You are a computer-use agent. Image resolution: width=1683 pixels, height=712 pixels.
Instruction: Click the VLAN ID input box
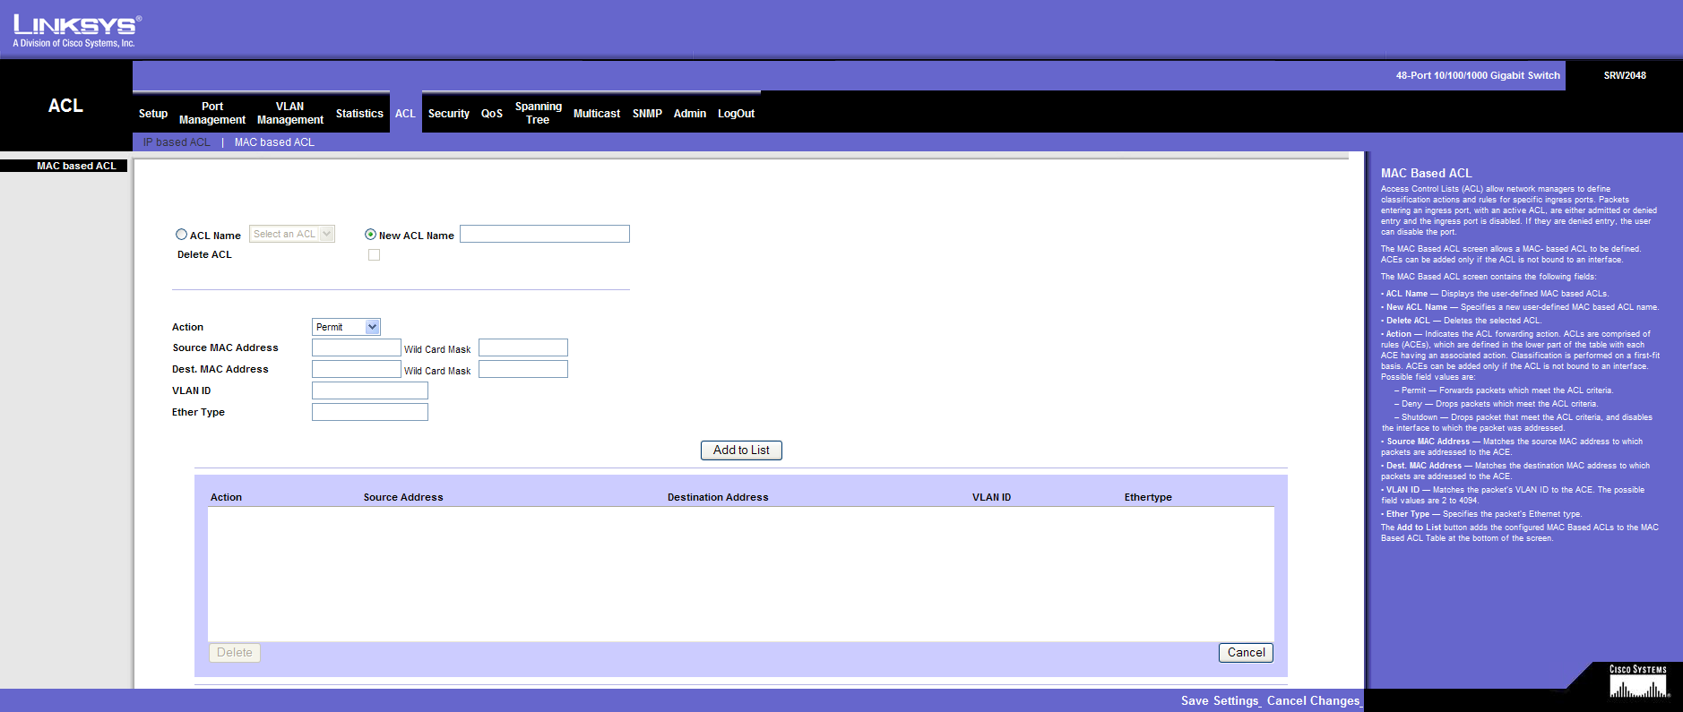coord(369,390)
